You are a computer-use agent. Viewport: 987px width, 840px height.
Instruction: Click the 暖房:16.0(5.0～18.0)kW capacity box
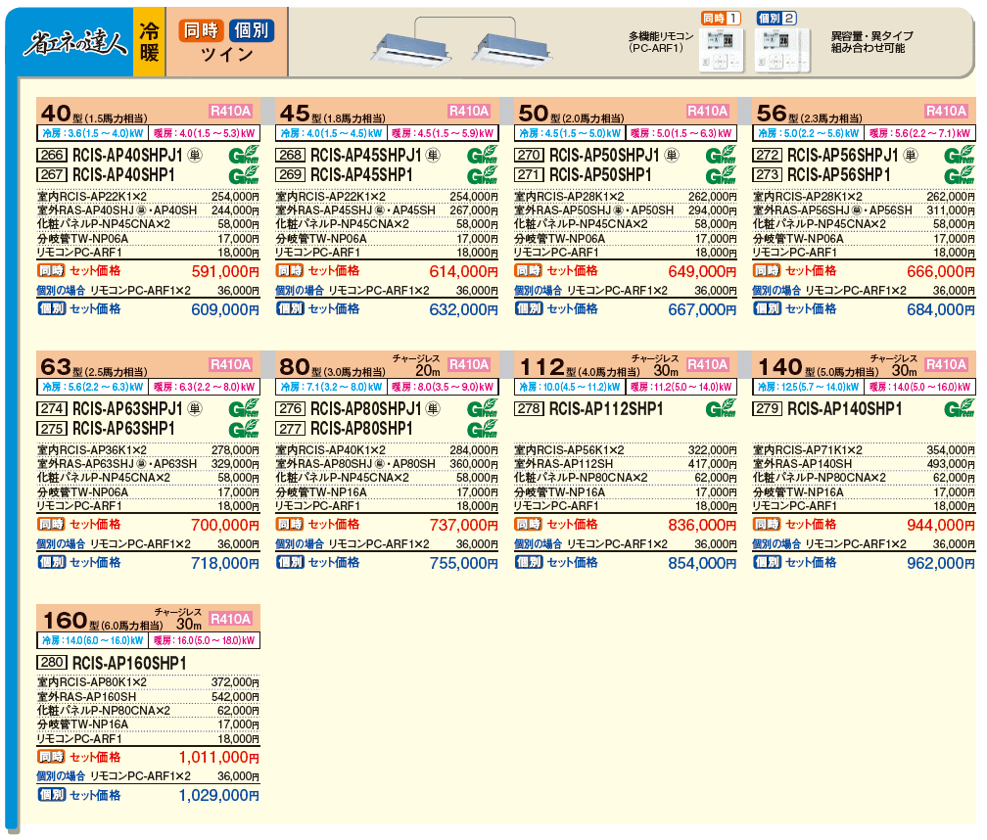[x=204, y=640]
